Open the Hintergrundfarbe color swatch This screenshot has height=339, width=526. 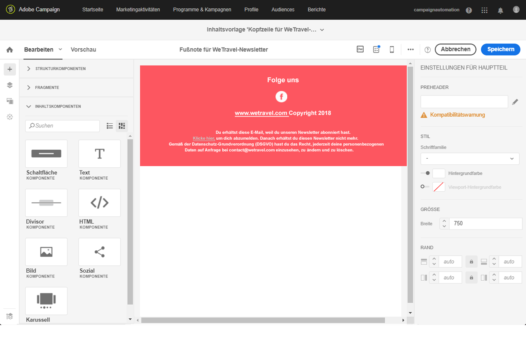pos(439,173)
